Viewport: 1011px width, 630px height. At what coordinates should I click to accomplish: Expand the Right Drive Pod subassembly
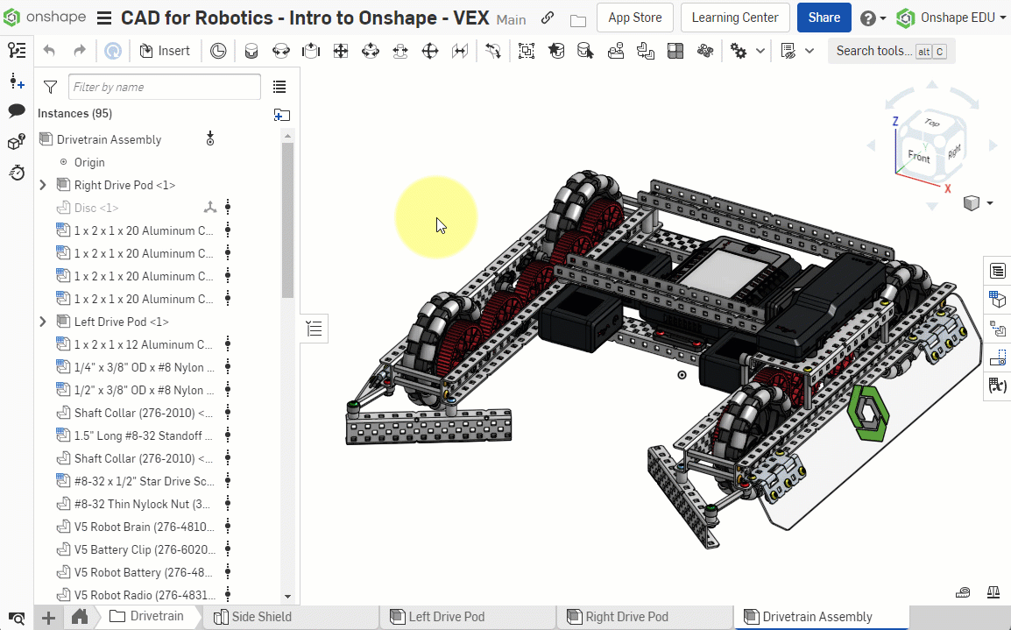[x=43, y=185]
